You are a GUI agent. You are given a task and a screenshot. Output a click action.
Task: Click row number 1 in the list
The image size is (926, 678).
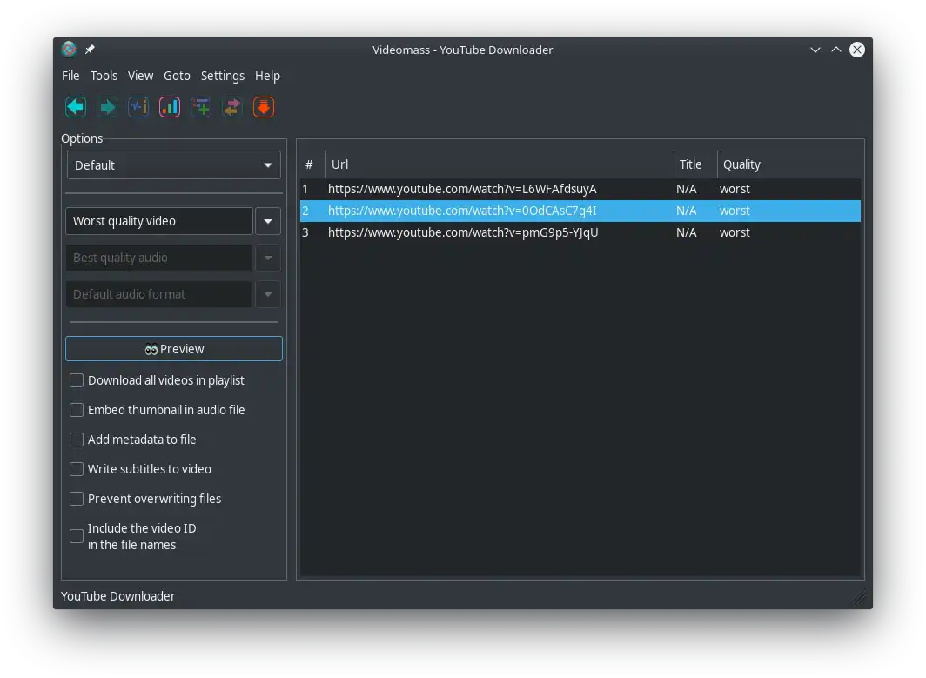click(305, 189)
